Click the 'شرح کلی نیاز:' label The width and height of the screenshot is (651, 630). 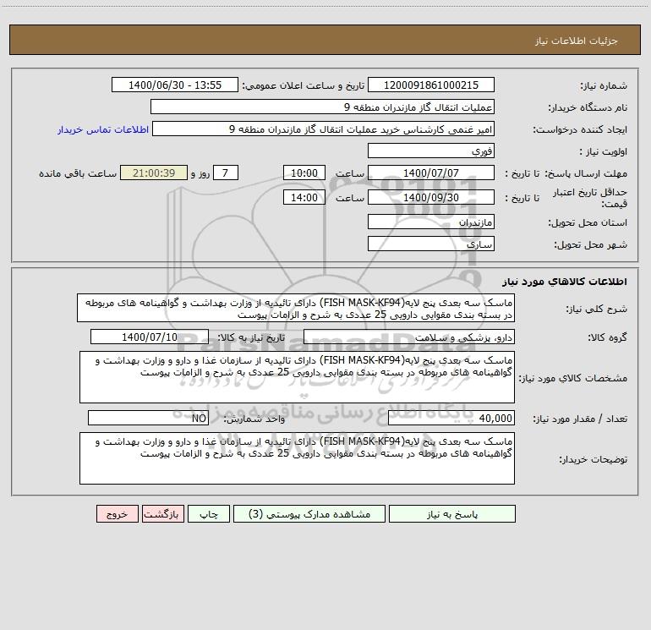pyautogui.click(x=597, y=309)
